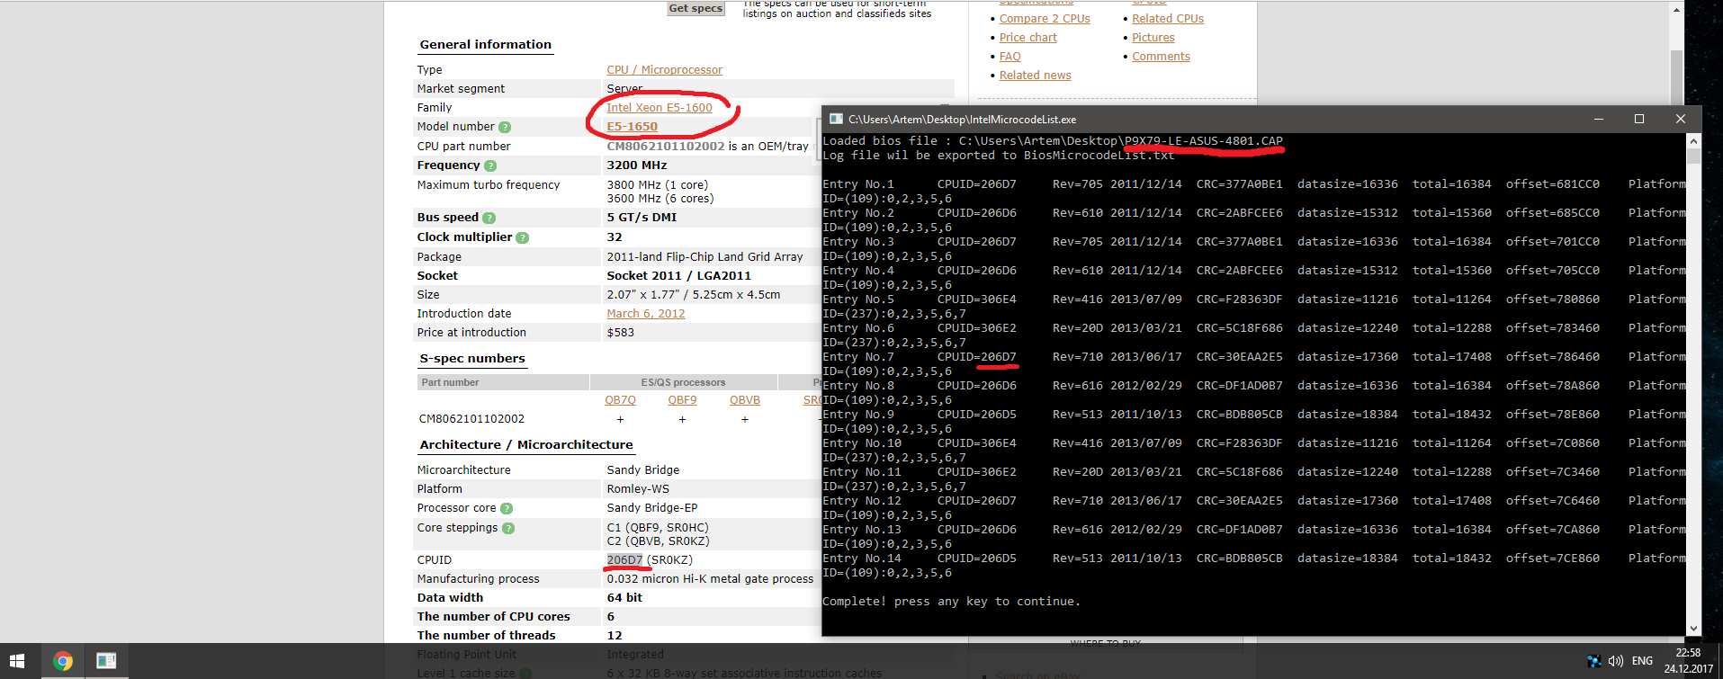This screenshot has height=679, width=1723.
Task: Open the QB7Q S-spec link
Action: 620,400
